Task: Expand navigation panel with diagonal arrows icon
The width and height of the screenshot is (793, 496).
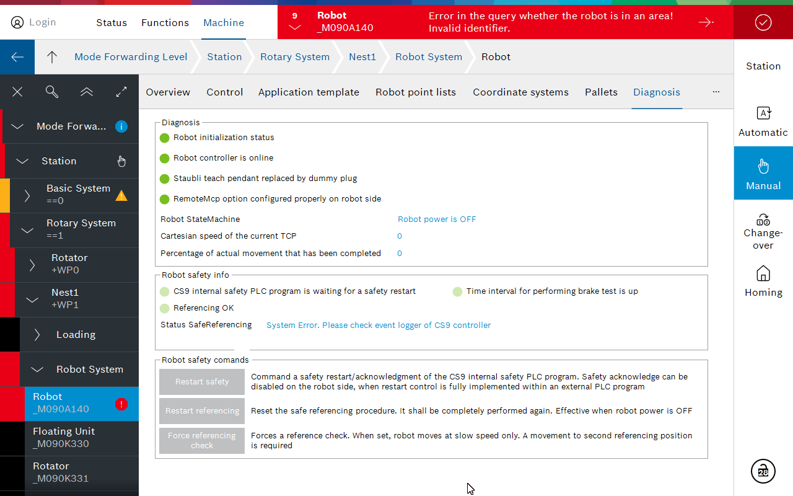Action: pos(121,92)
